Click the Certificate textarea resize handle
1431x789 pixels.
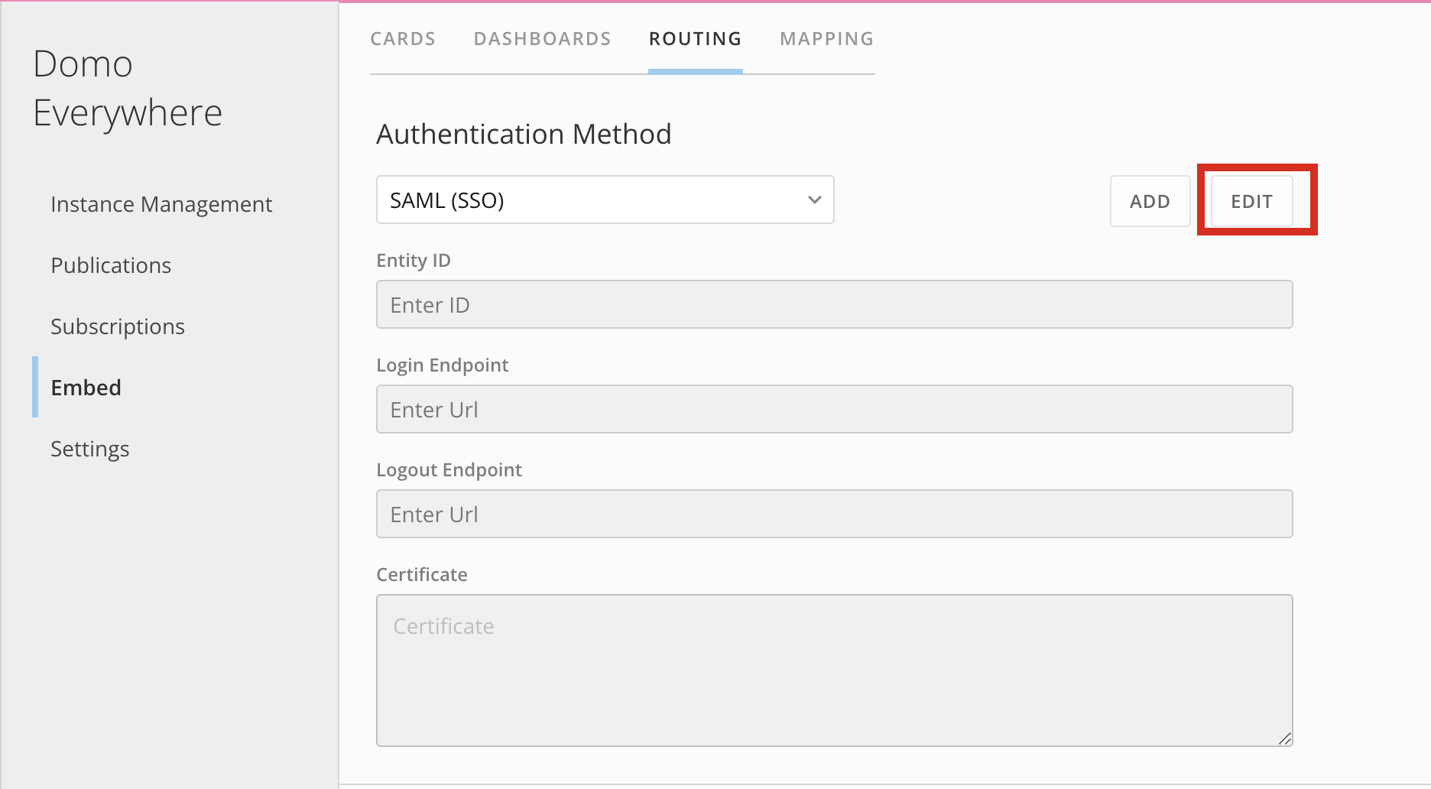[1285, 739]
